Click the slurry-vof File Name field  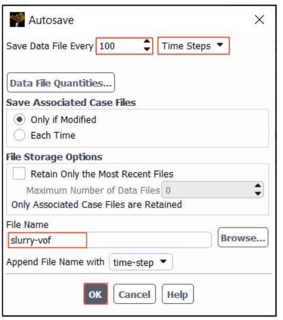109,240
